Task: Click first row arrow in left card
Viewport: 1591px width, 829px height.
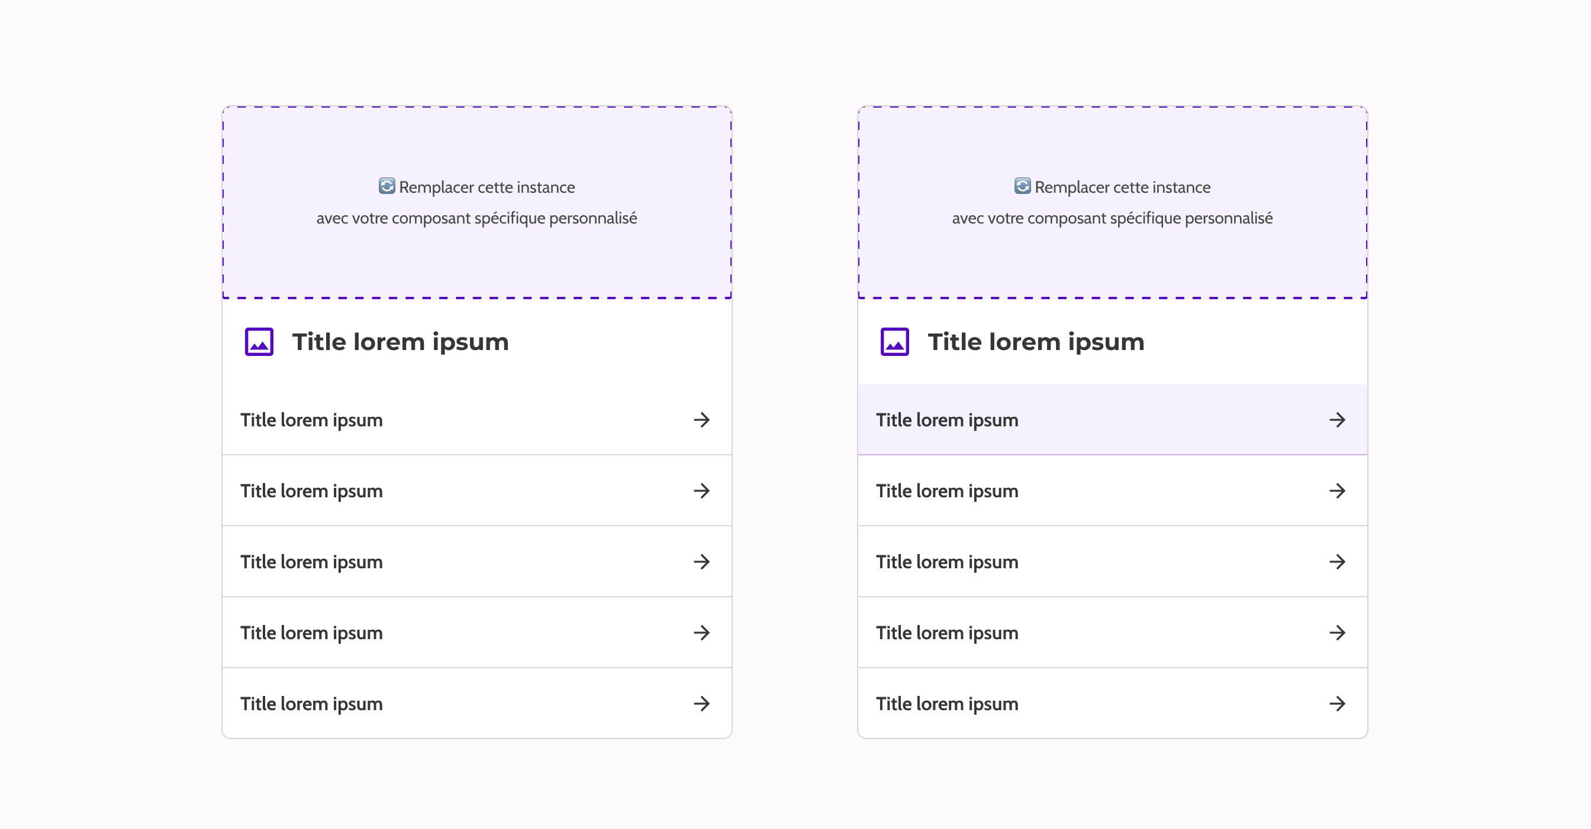Action: point(701,420)
